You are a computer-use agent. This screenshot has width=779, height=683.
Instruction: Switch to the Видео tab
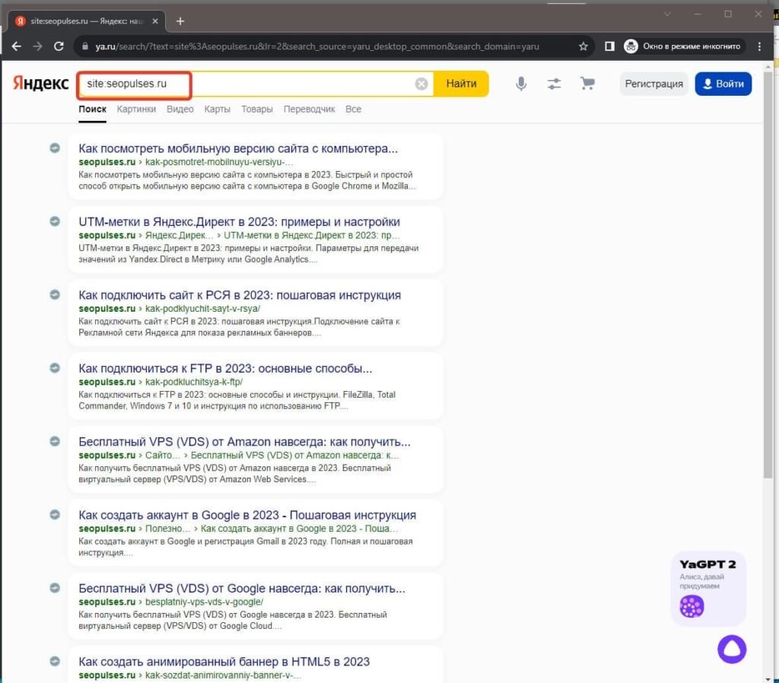(x=180, y=109)
